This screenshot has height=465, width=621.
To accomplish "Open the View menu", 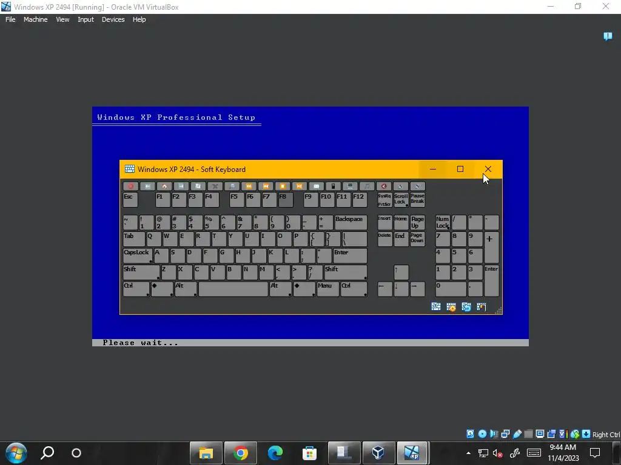I will (x=62, y=19).
